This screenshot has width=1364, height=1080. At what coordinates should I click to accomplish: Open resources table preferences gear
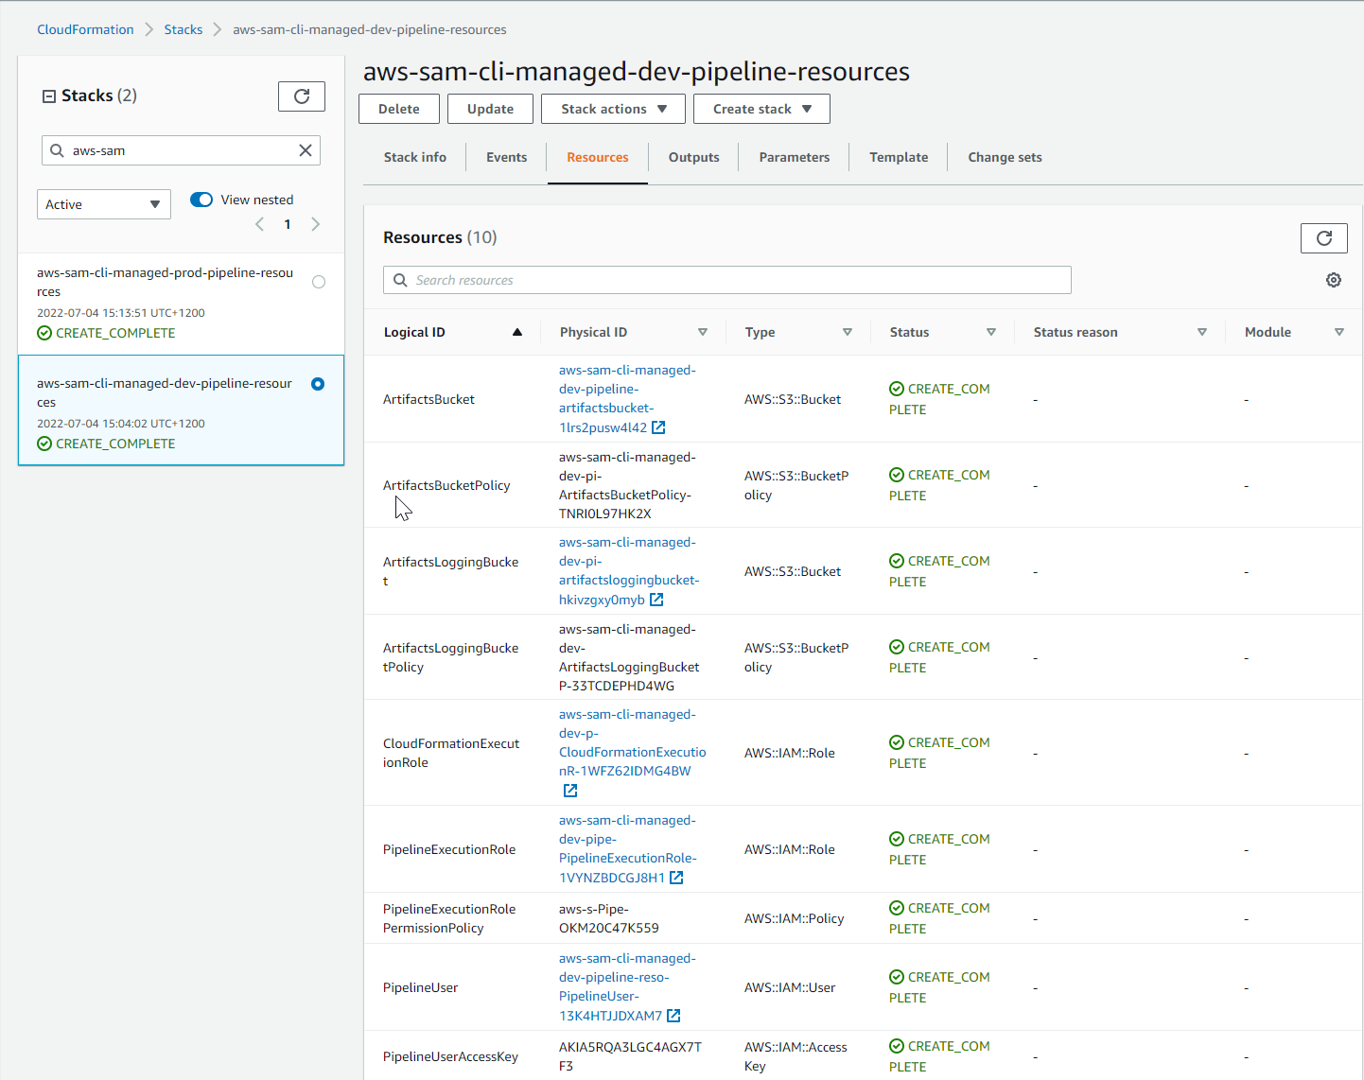(x=1334, y=280)
